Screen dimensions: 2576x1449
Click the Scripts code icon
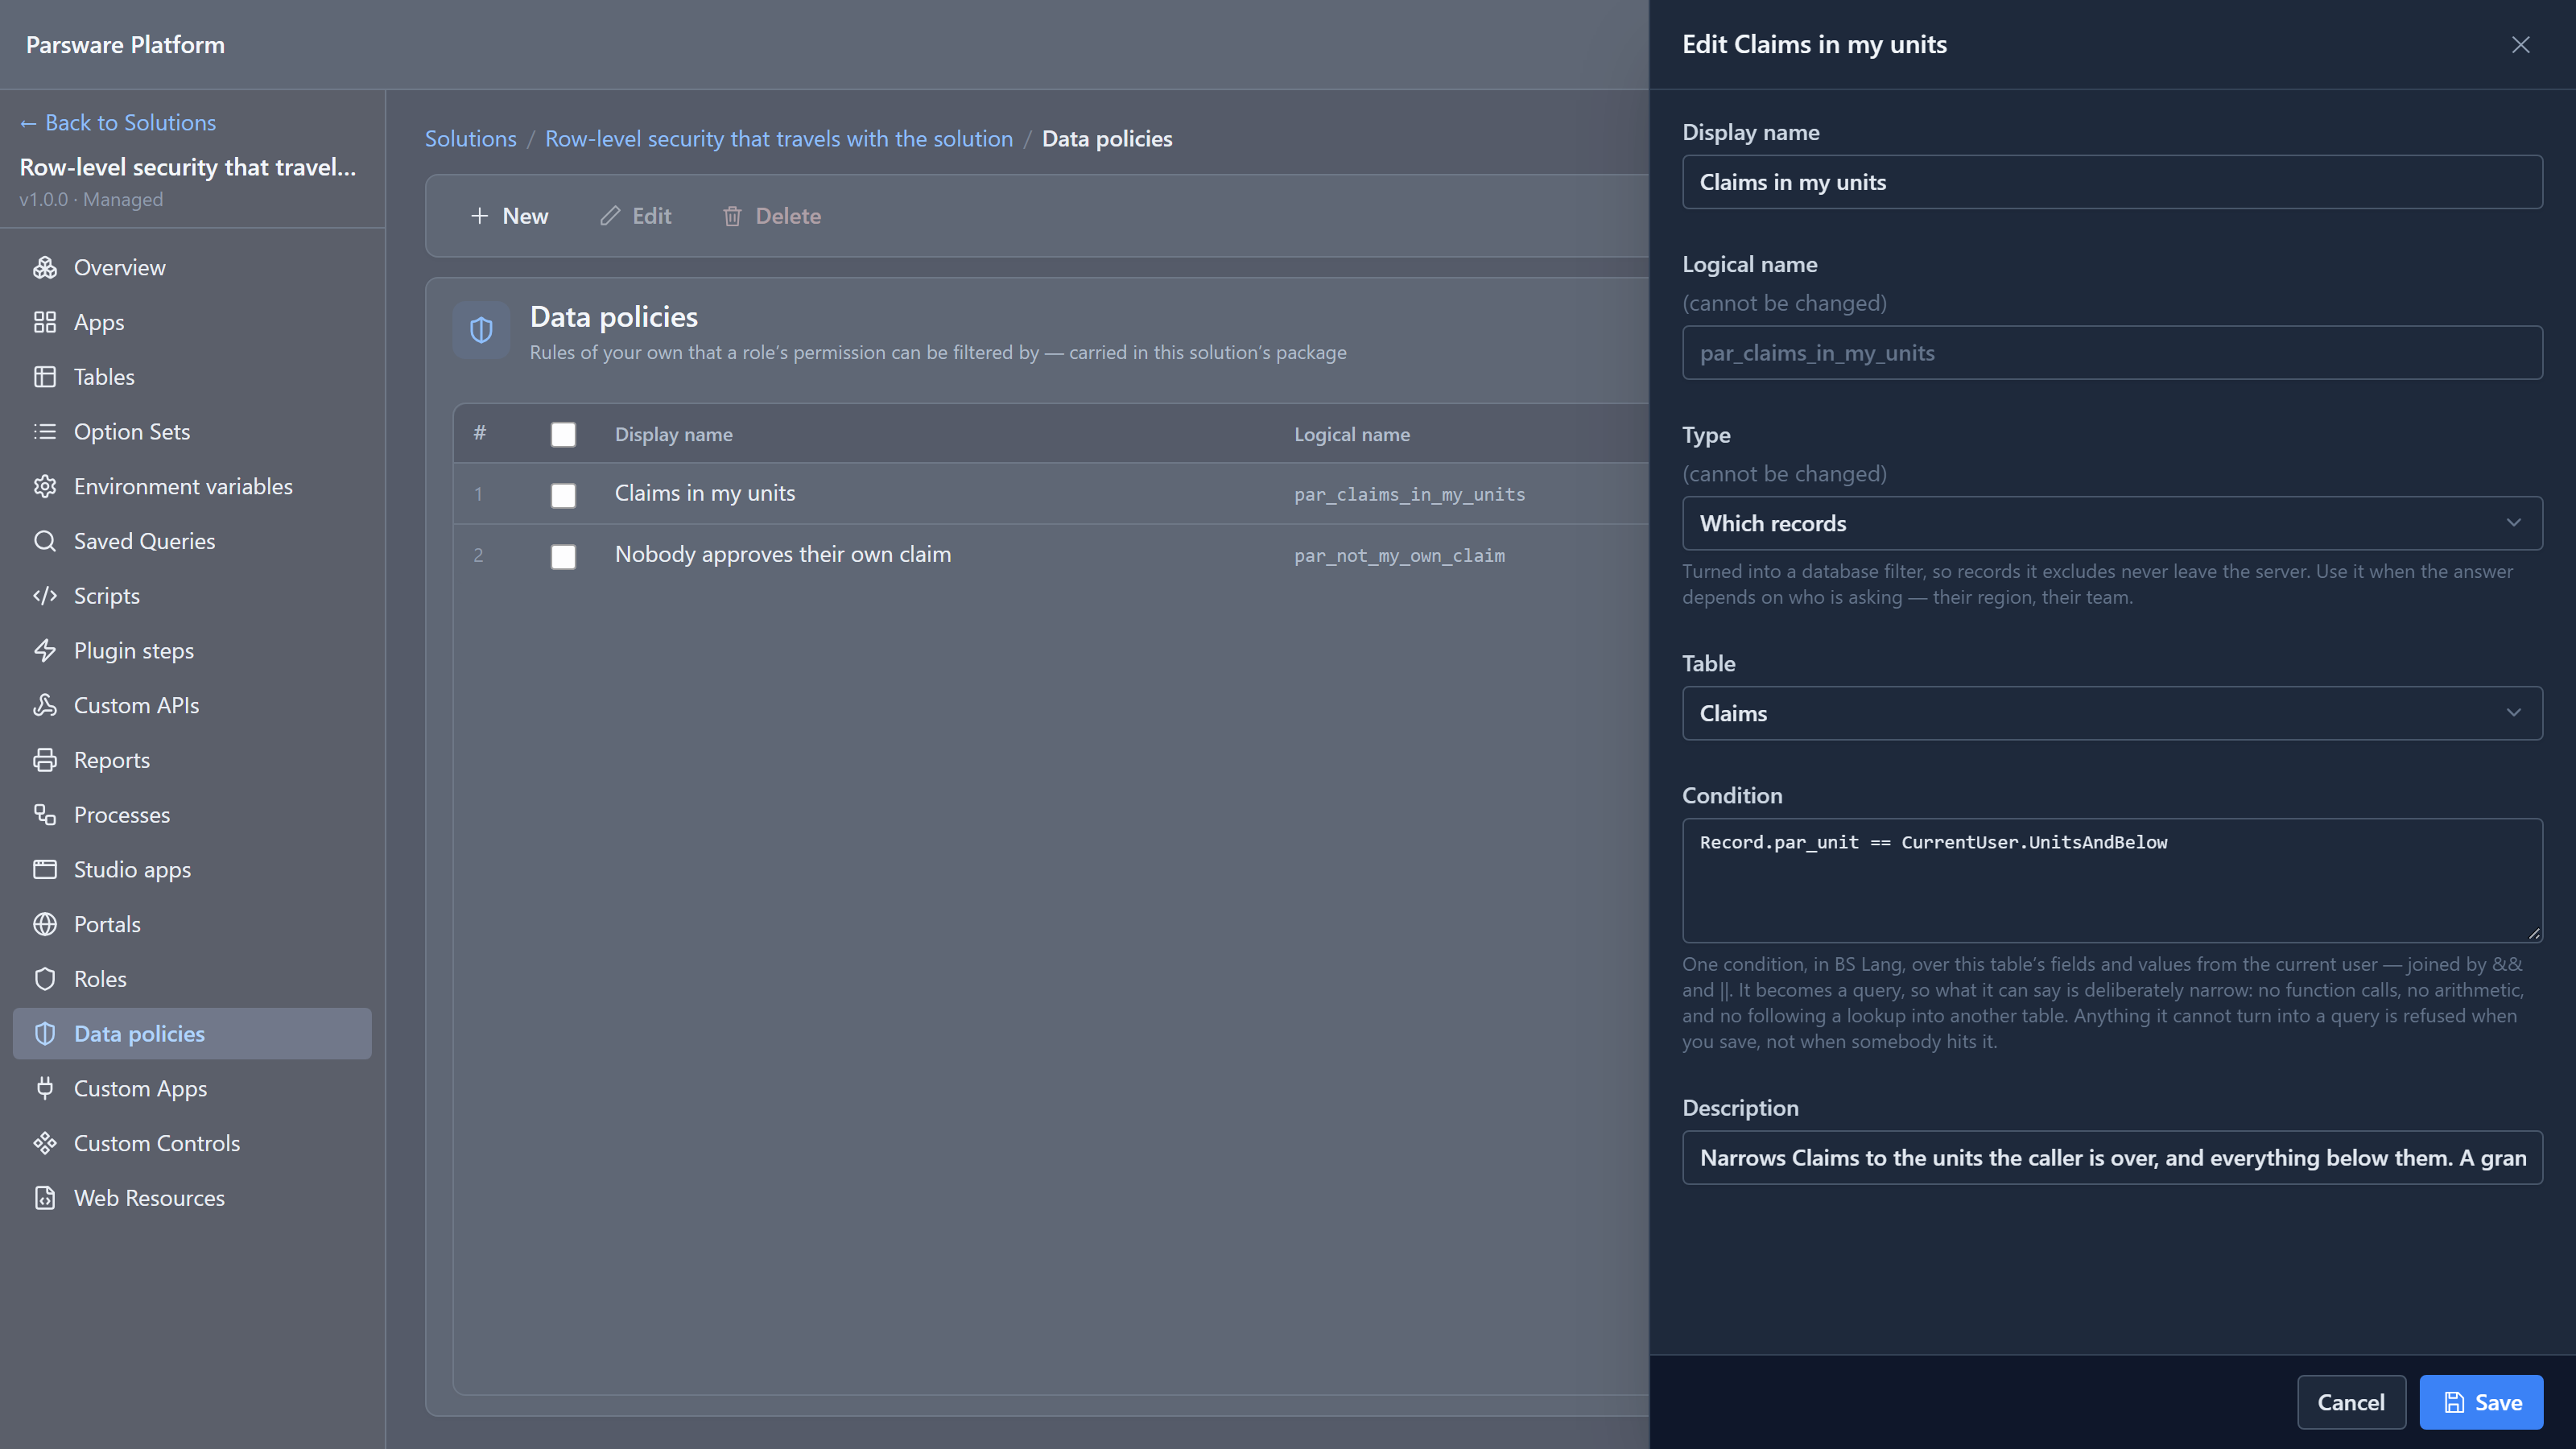(x=45, y=596)
